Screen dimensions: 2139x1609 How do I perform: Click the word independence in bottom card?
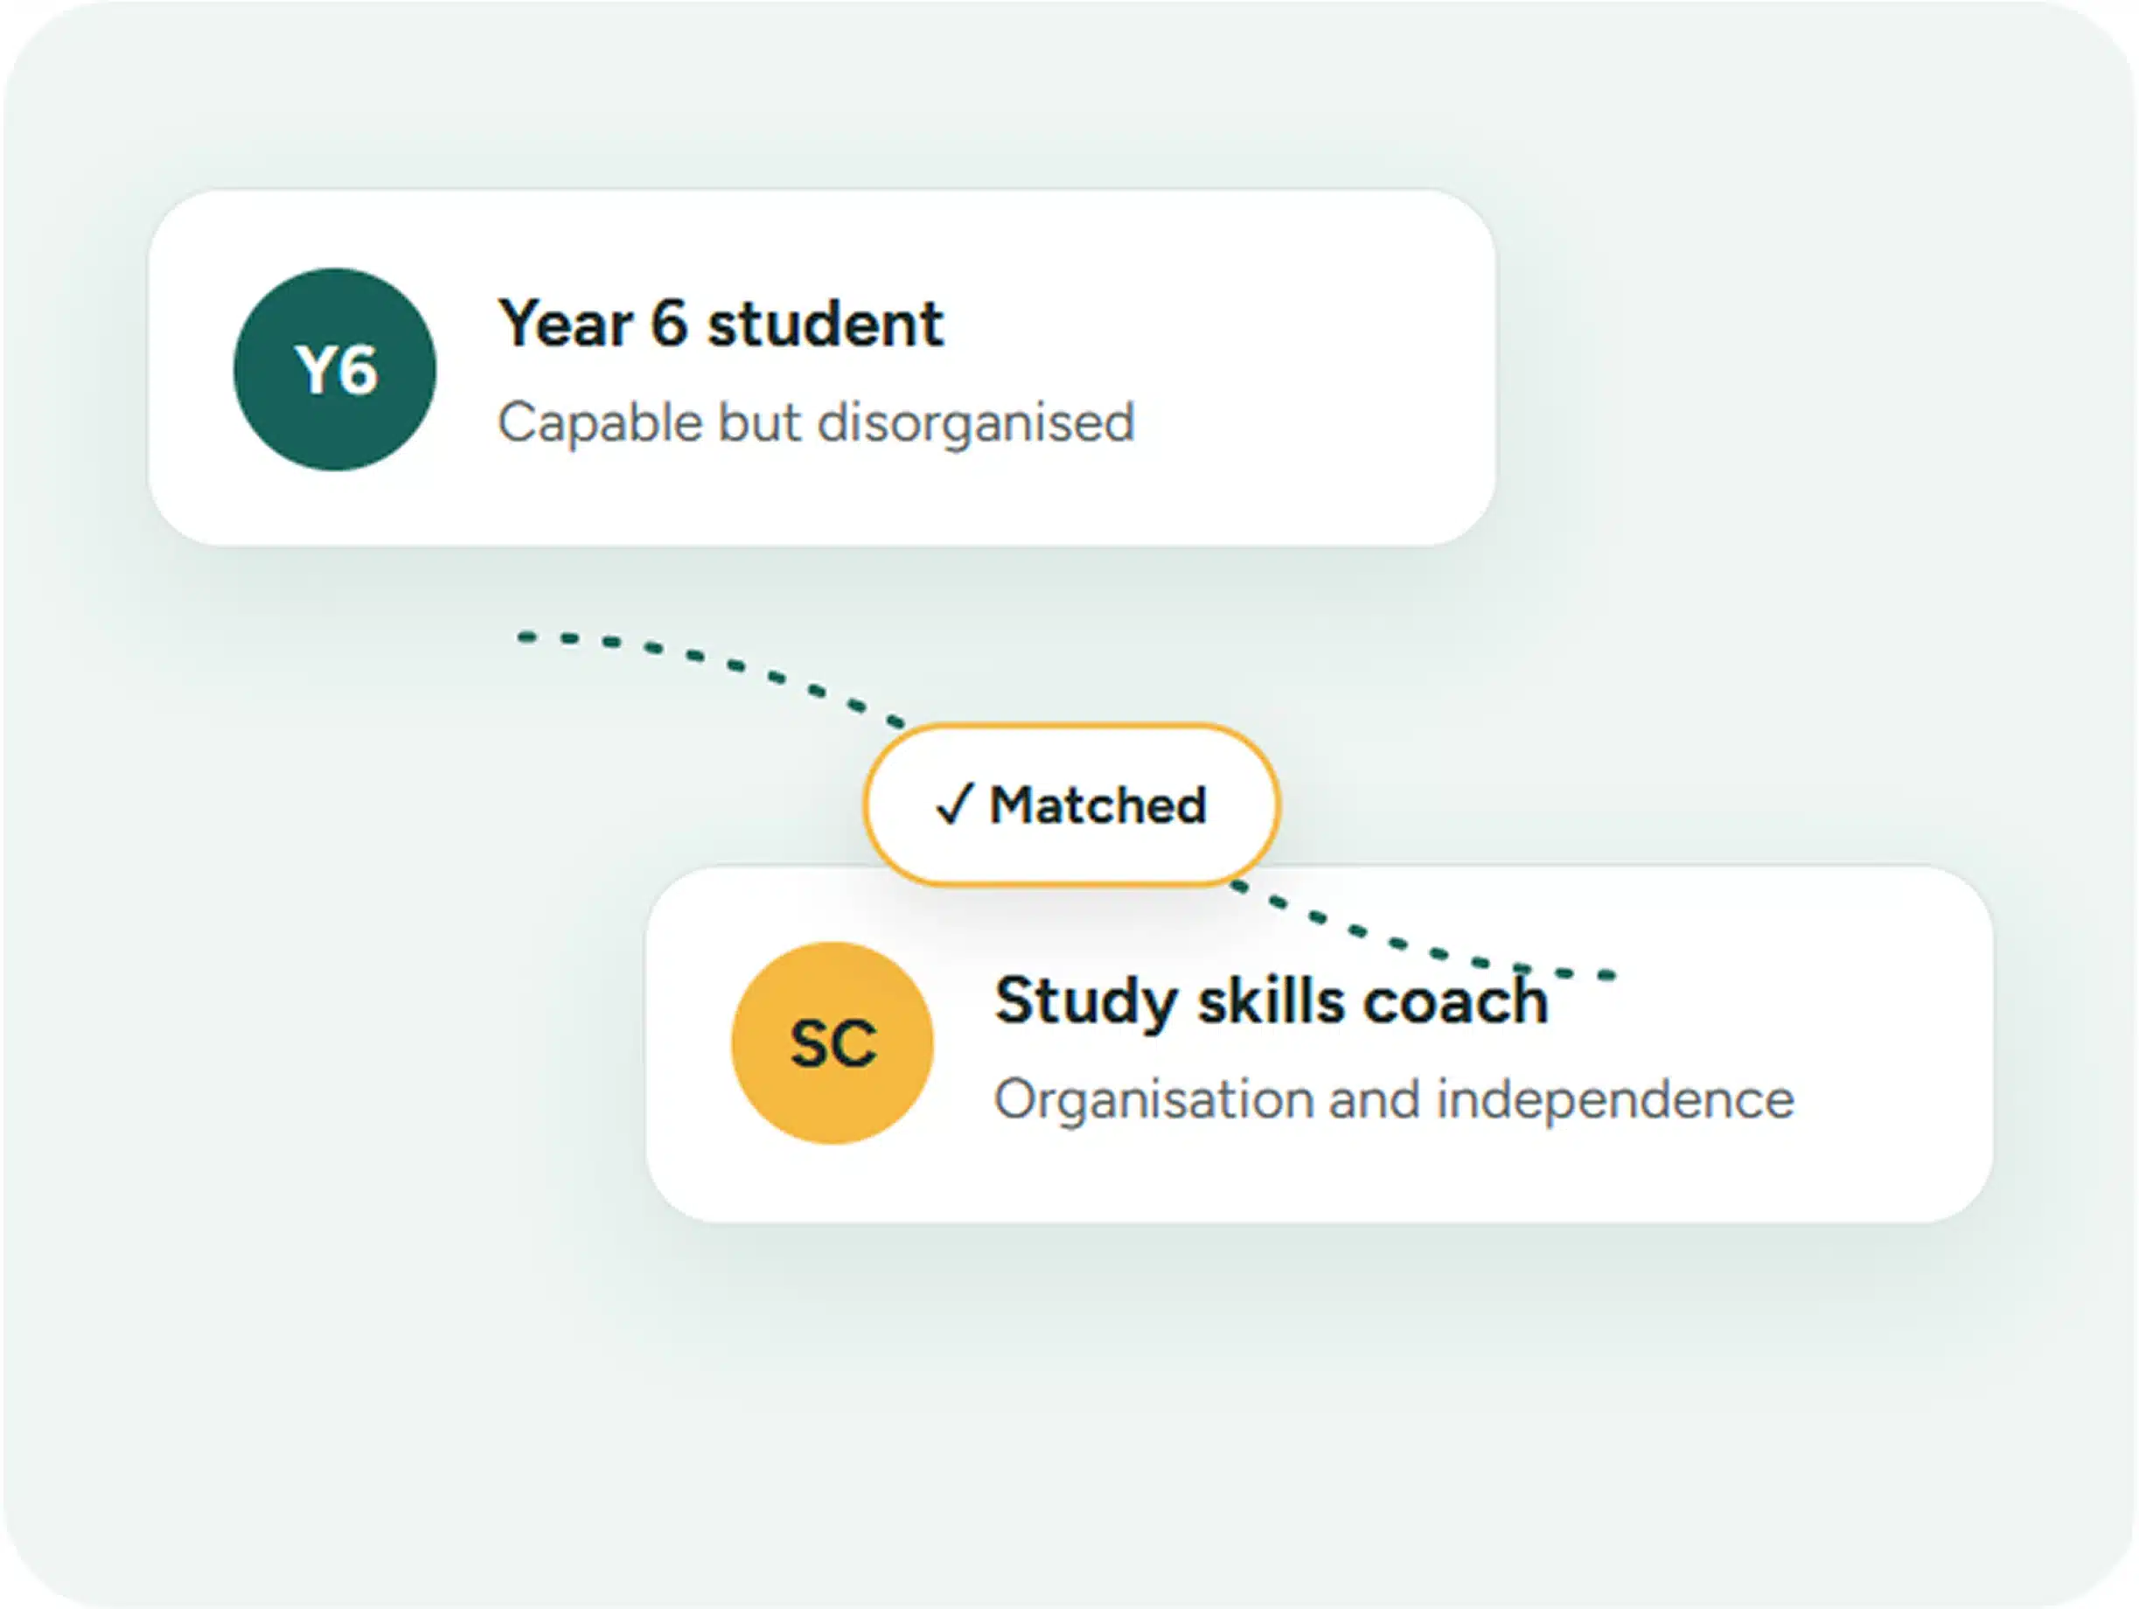tap(1615, 1100)
